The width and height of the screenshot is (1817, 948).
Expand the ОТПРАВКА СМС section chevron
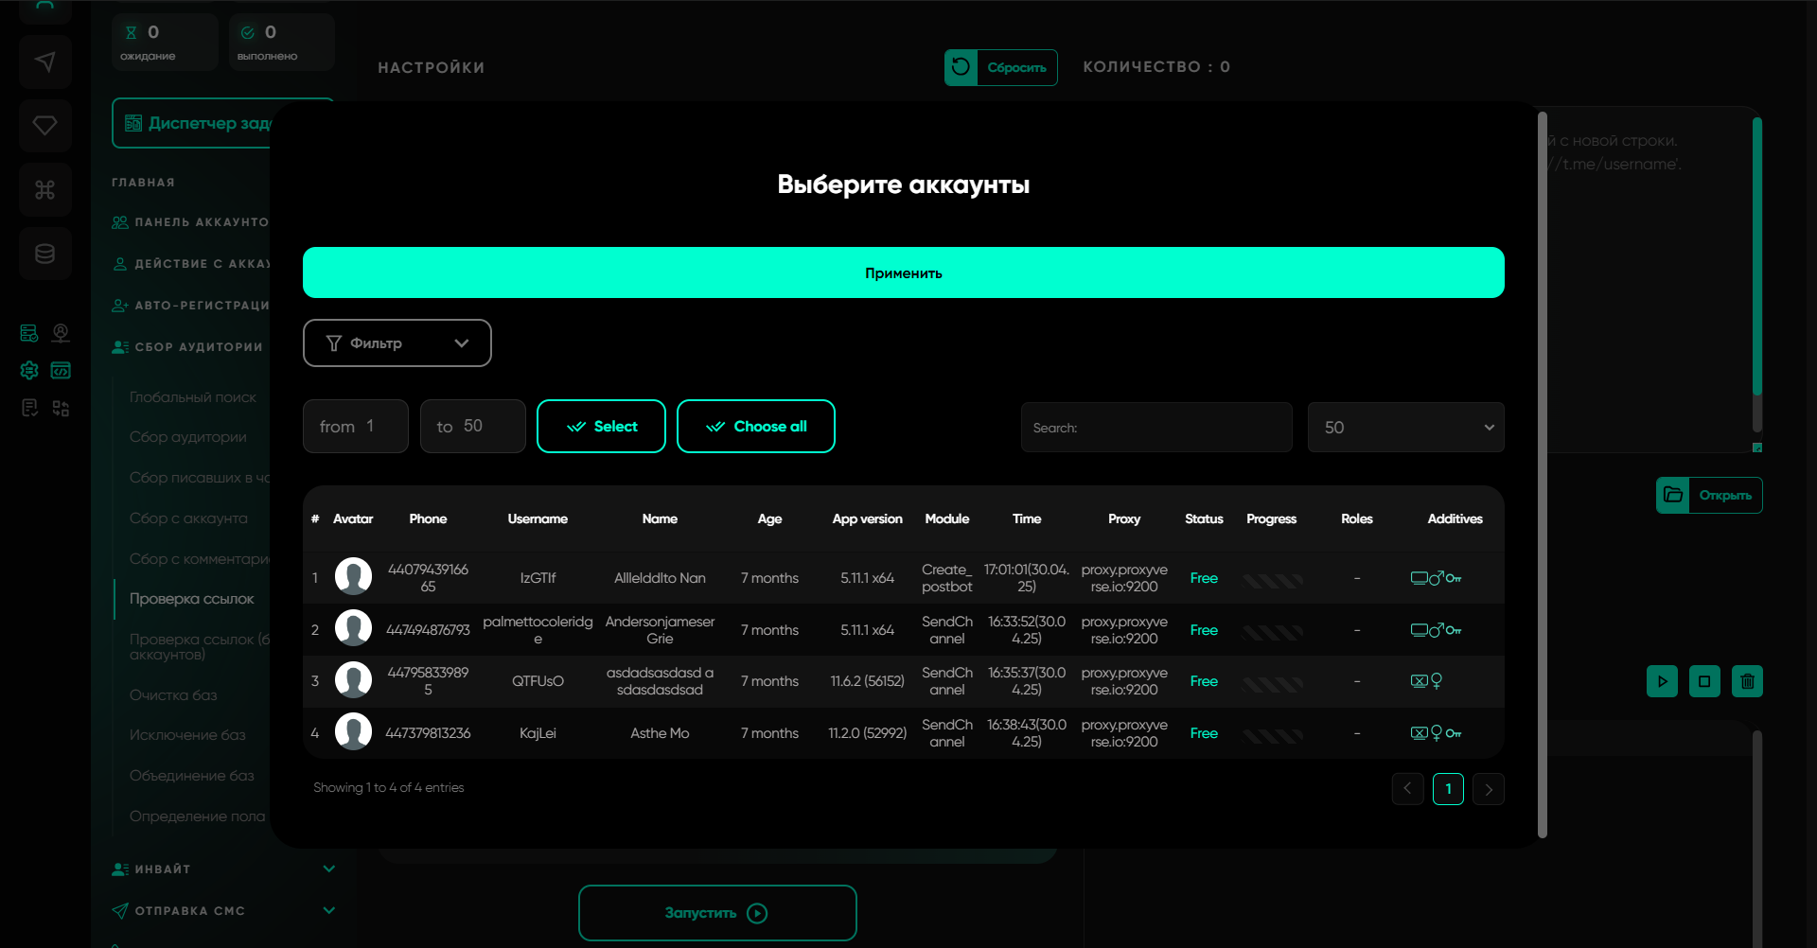pyautogui.click(x=328, y=910)
